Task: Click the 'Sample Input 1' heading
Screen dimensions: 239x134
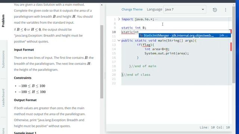Action: point(25,133)
